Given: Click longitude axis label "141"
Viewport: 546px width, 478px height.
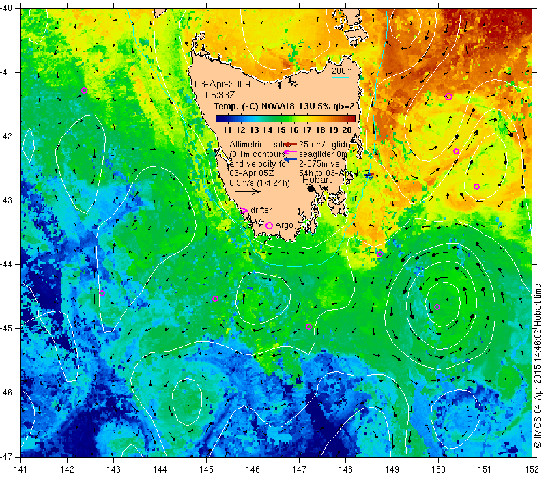Looking at the screenshot, I should pos(22,469).
